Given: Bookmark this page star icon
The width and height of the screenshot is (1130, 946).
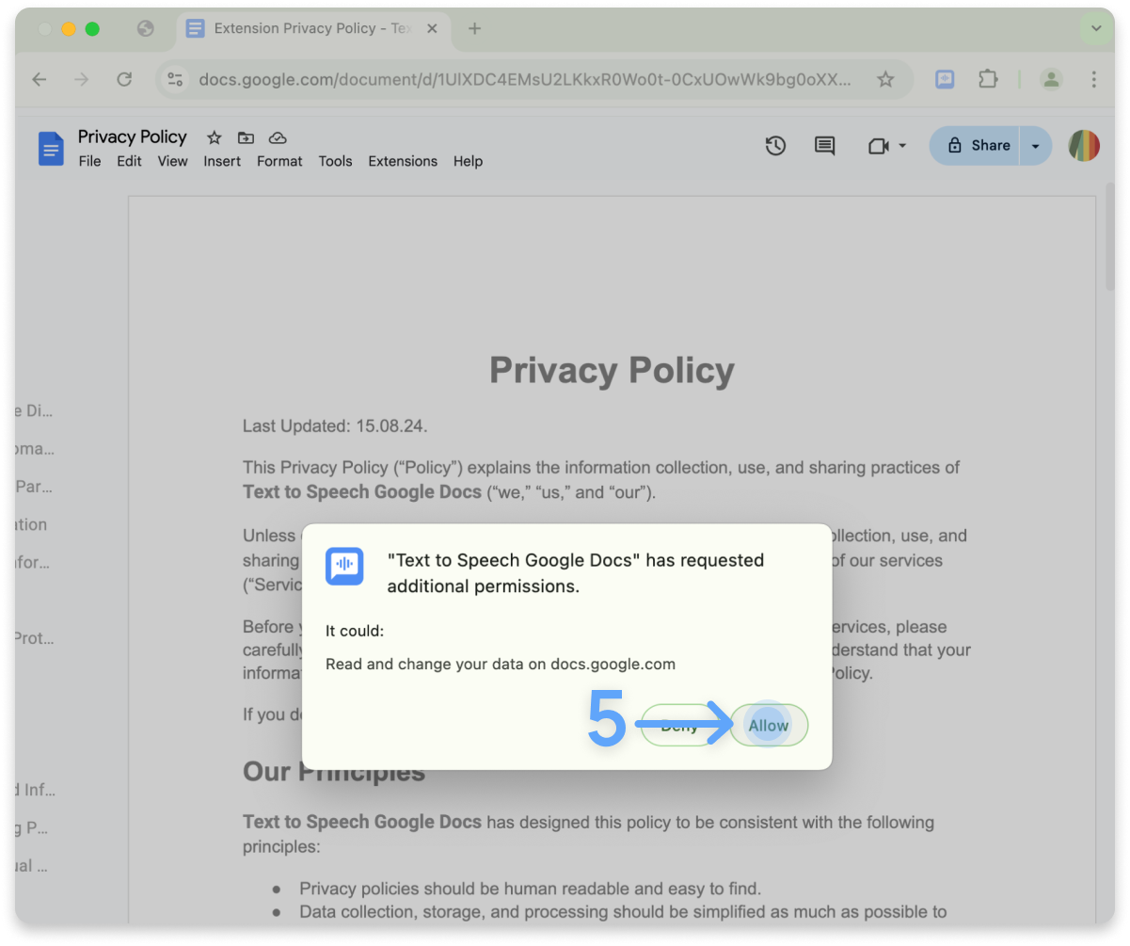Looking at the screenshot, I should 885,79.
